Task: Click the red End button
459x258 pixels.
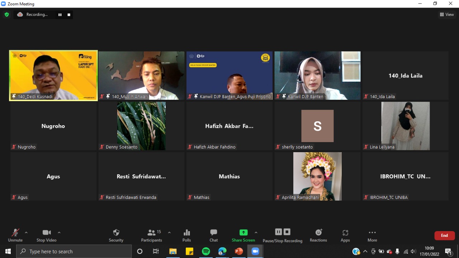Action: point(444,235)
